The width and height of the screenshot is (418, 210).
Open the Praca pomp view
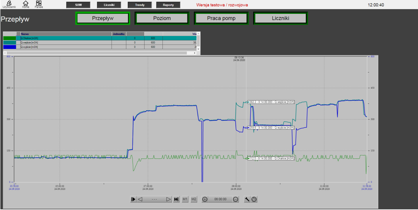221,19
